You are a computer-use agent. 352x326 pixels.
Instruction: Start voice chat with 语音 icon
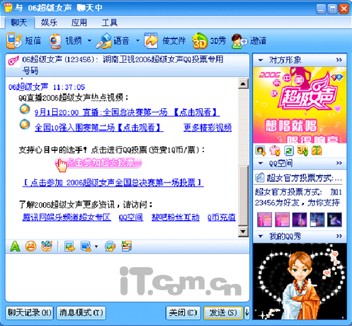click(x=104, y=41)
